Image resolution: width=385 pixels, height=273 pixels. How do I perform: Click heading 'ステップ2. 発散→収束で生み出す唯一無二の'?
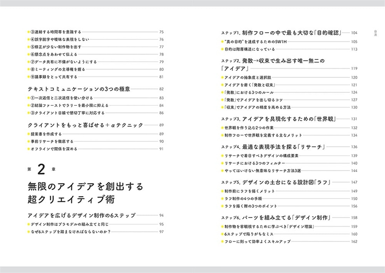[x=273, y=61]
